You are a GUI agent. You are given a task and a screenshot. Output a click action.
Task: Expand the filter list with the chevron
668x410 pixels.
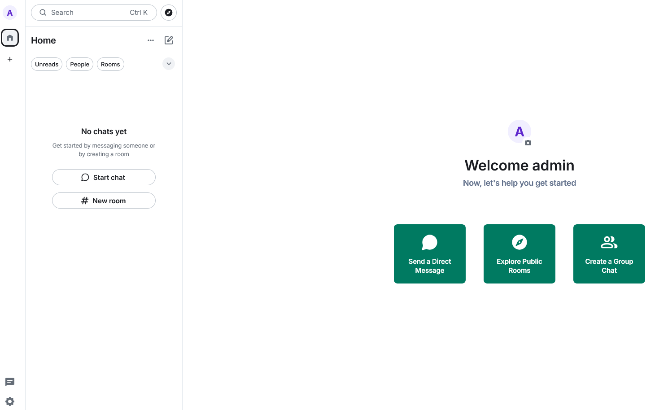169,64
